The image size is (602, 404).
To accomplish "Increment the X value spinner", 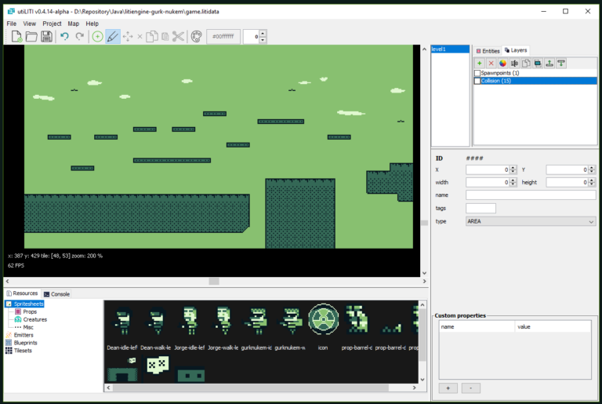I will pyautogui.click(x=513, y=168).
